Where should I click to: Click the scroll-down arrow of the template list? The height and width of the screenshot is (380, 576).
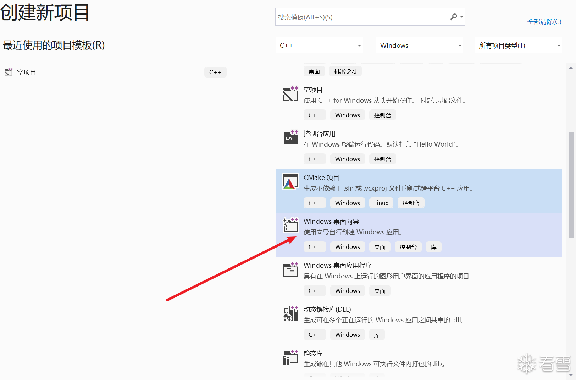coord(571,375)
